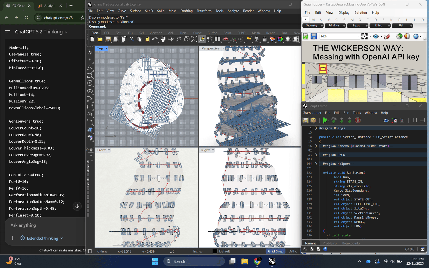Click the Default layer color swatch
Image resolution: width=429 pixels, height=268 pixels.
(x=215, y=251)
